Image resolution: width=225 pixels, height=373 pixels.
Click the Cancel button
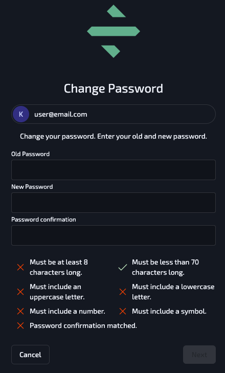pos(31,355)
